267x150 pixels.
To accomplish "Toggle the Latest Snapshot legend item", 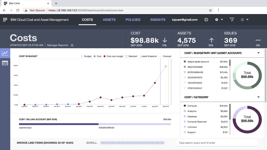I will pos(148,56).
